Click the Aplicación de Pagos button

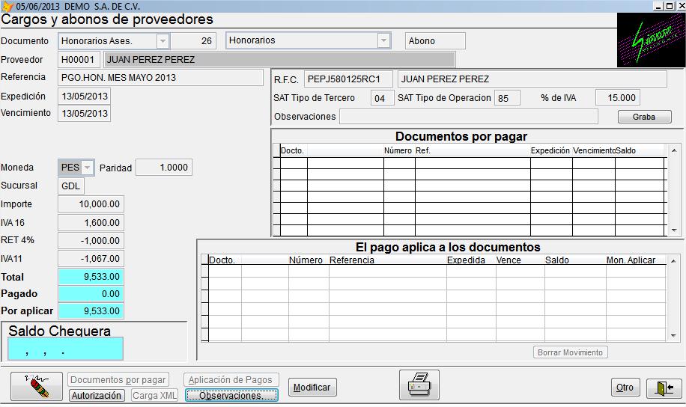click(231, 379)
